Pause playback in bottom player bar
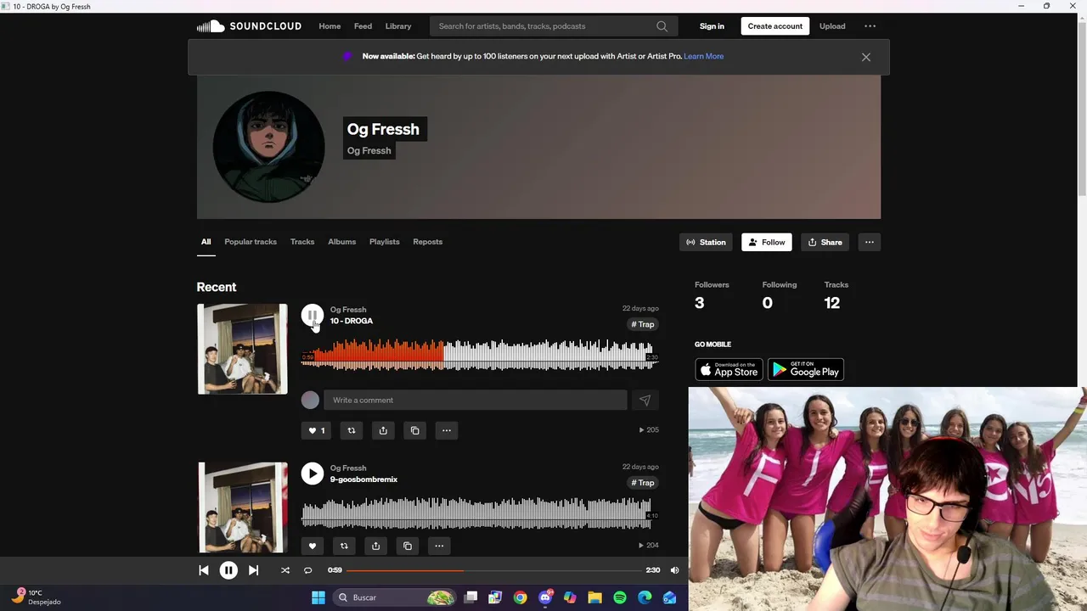The image size is (1087, 611). click(228, 570)
